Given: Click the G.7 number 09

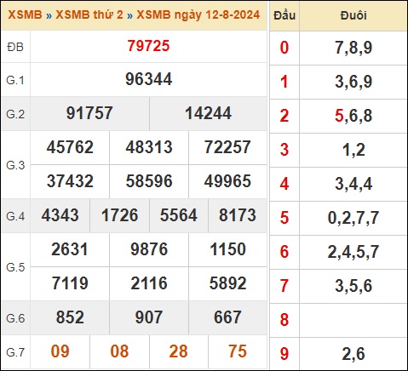Looking at the screenshot, I should tap(60, 351).
